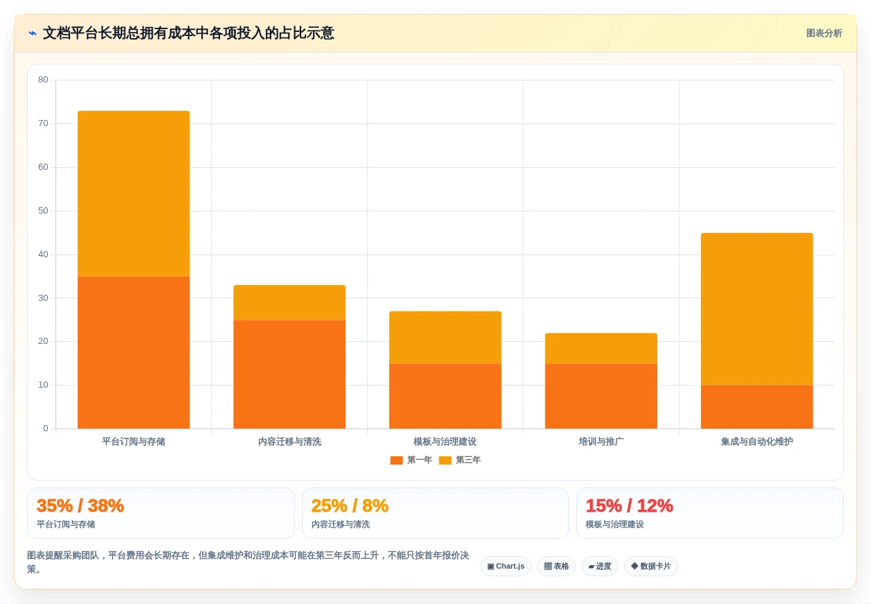Toggle the 第一年 legend color swatch
Viewport: 871px width, 604px height.
coord(396,460)
